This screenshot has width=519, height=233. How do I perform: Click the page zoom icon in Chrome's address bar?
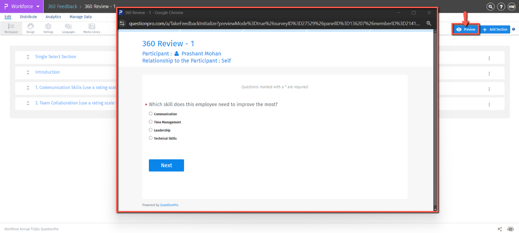(x=429, y=24)
